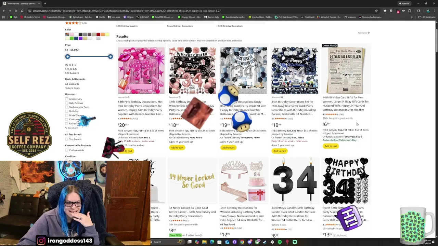This screenshot has height=246, width=438.
Task: Open the Eklipse bookmark
Action: [129, 17]
